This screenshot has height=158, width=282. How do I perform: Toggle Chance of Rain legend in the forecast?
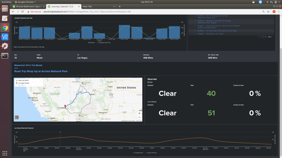click(x=151, y=153)
